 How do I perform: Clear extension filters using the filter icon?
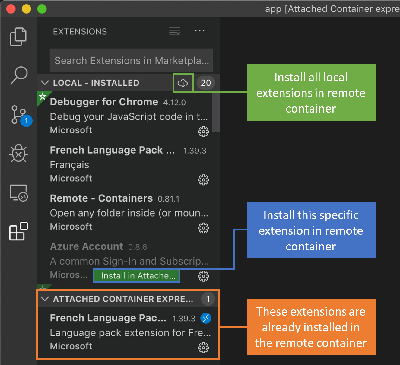click(x=175, y=31)
